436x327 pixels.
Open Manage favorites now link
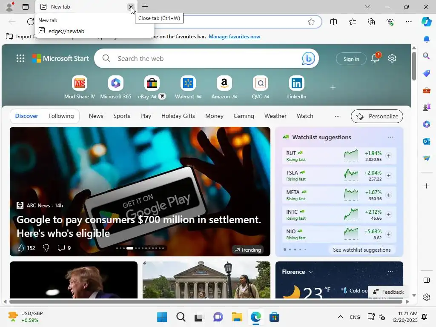[234, 37]
